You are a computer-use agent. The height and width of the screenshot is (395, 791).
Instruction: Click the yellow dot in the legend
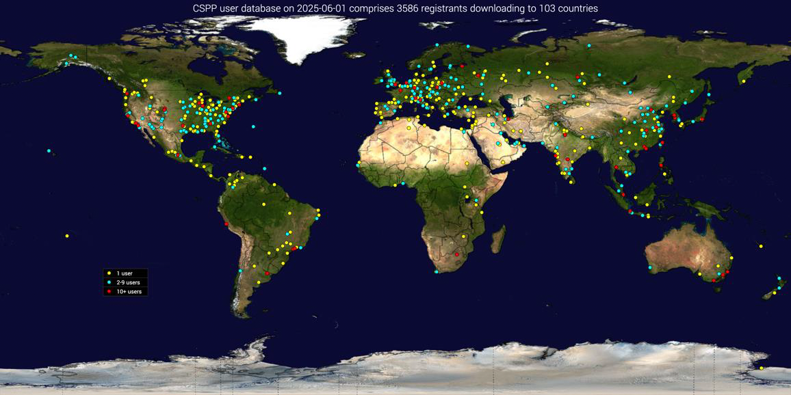(107, 273)
